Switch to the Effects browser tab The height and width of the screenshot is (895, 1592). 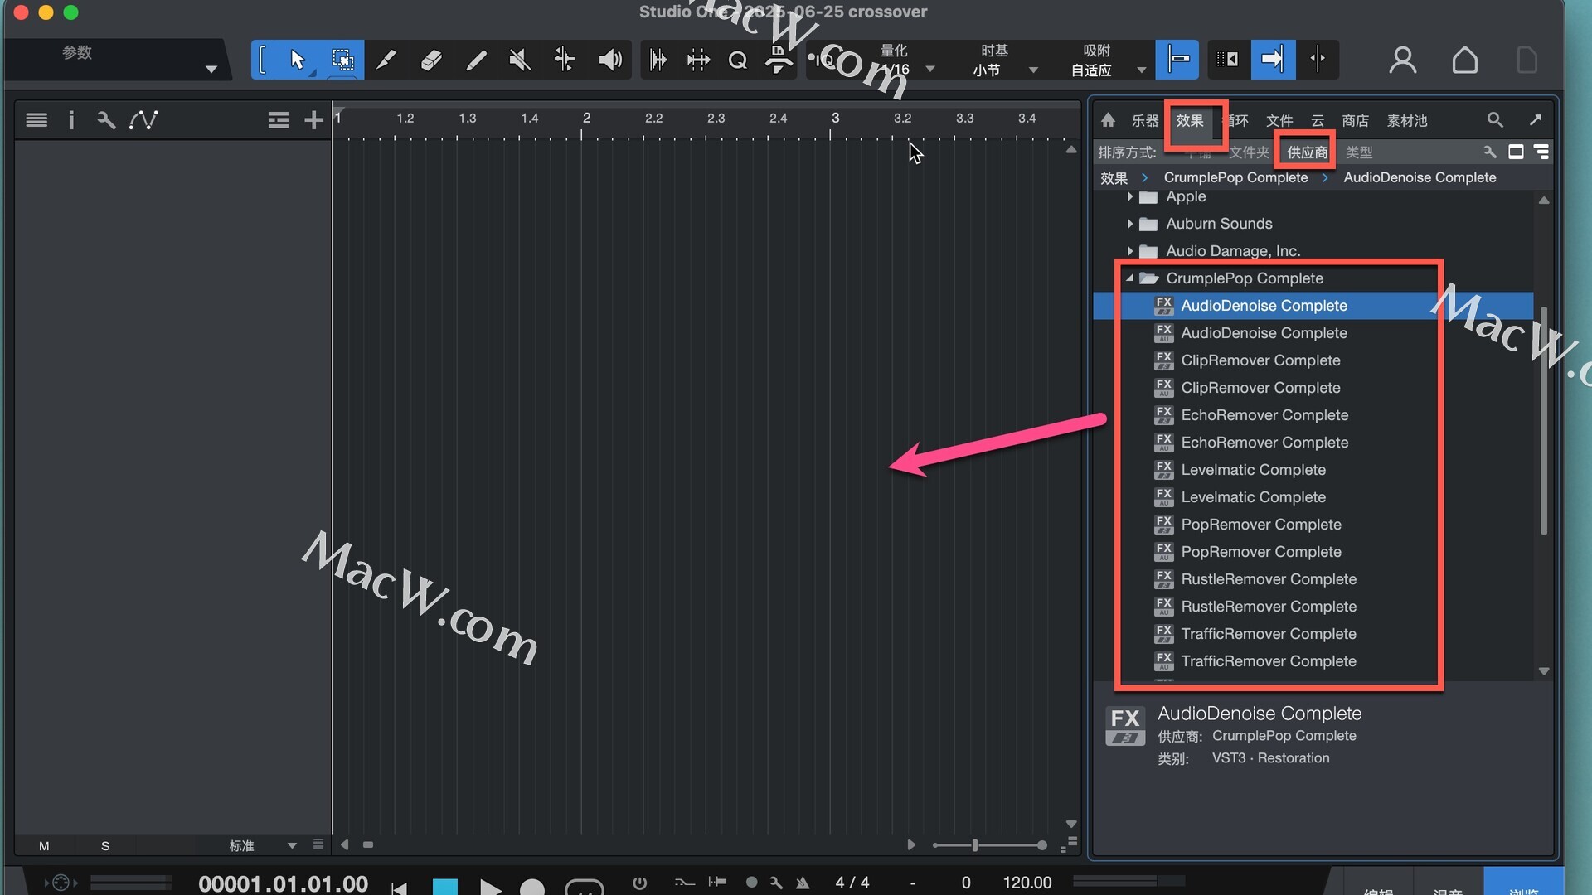1190,121
